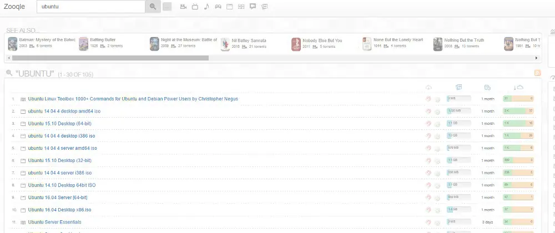The width and height of the screenshot is (555, 233).
Task: Filter by music note icon
Action: pyautogui.click(x=206, y=6)
